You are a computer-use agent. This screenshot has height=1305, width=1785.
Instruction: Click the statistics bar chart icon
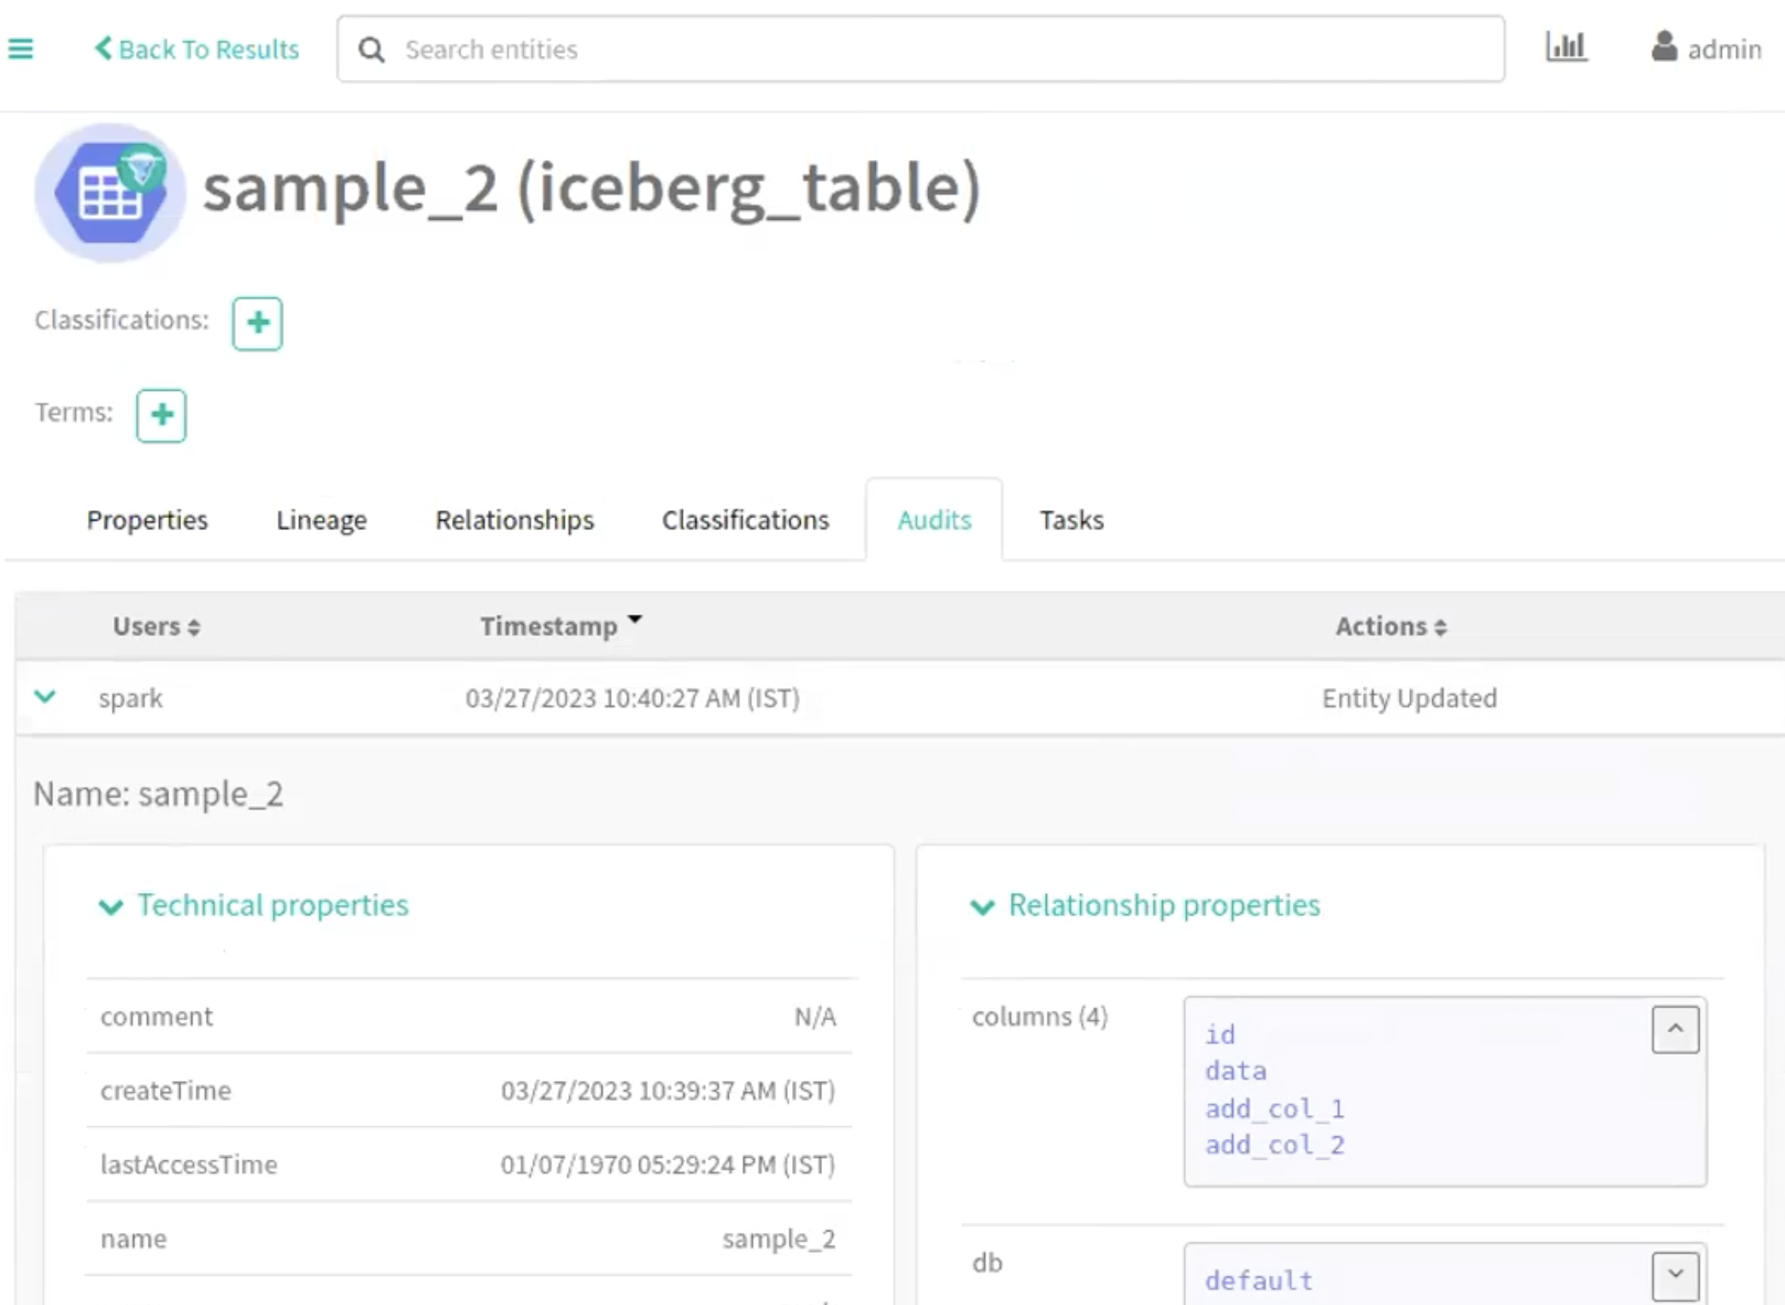coord(1566,47)
